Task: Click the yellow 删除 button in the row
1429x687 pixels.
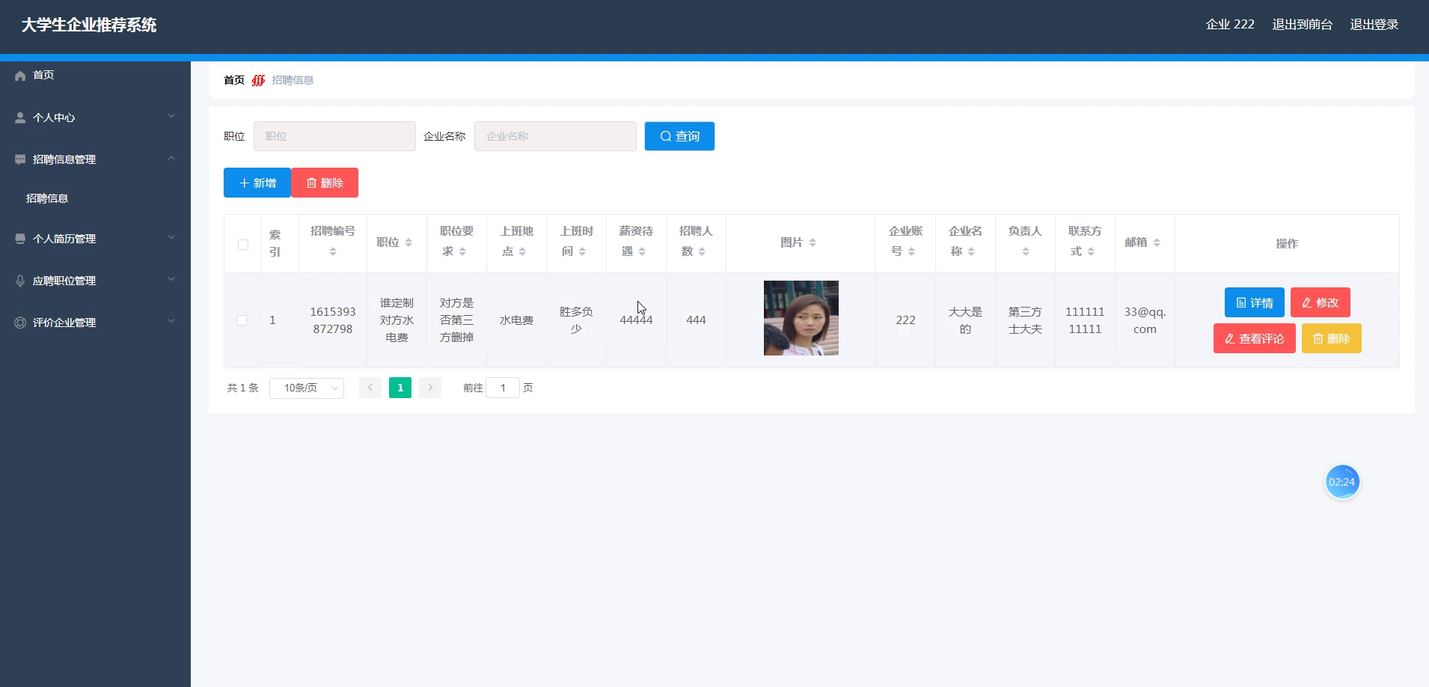Action: 1332,338
